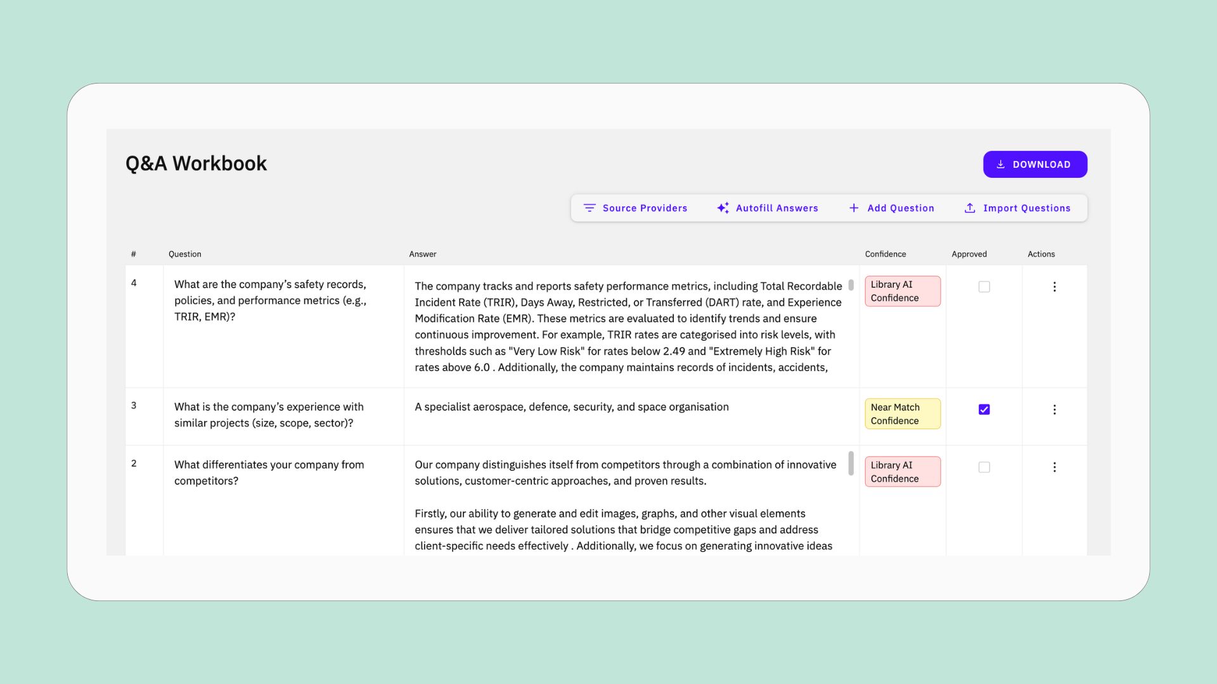
Task: Click the scrollbar in question 2's answer
Action: coord(851,463)
